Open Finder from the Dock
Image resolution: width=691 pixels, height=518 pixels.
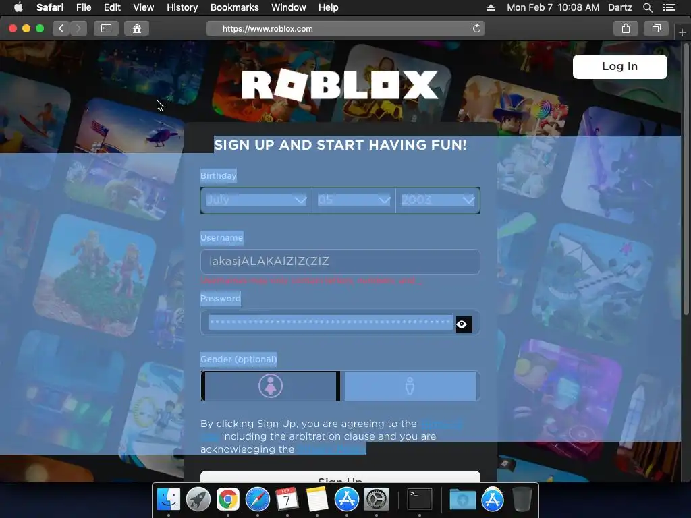click(168, 499)
